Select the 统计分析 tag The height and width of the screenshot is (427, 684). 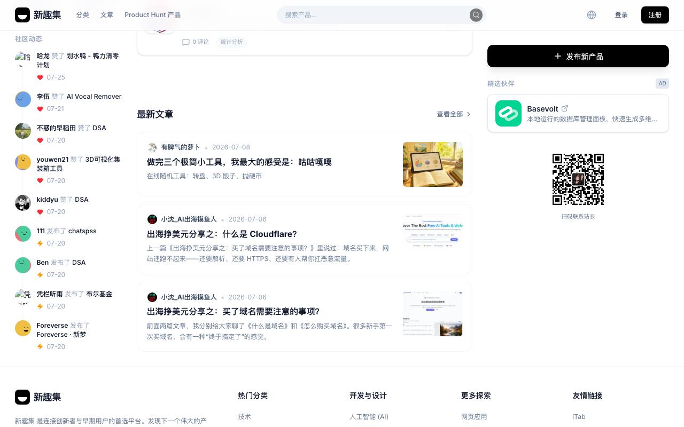click(x=231, y=42)
